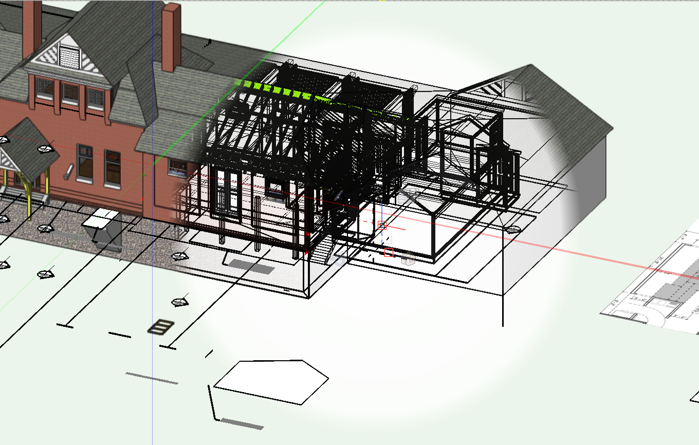The width and height of the screenshot is (699, 445).
Task: Click the oval marker on the red axis line
Action: [512, 230]
